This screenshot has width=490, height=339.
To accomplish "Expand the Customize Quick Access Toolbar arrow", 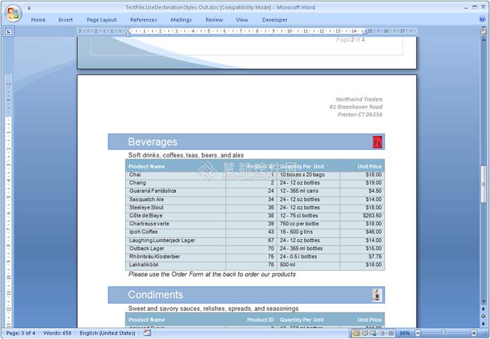I will (x=29, y=8).
